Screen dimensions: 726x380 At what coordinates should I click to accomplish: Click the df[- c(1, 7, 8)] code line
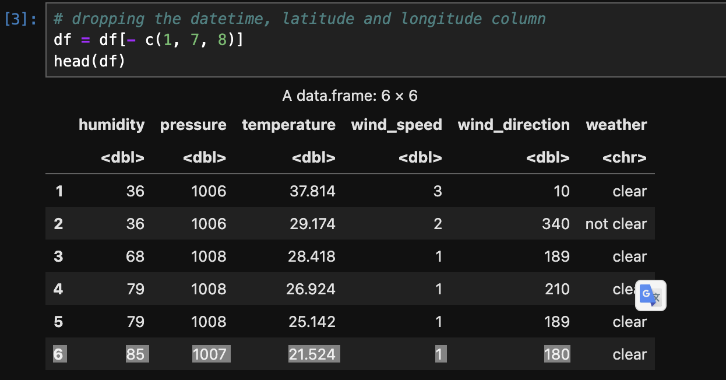click(x=149, y=40)
